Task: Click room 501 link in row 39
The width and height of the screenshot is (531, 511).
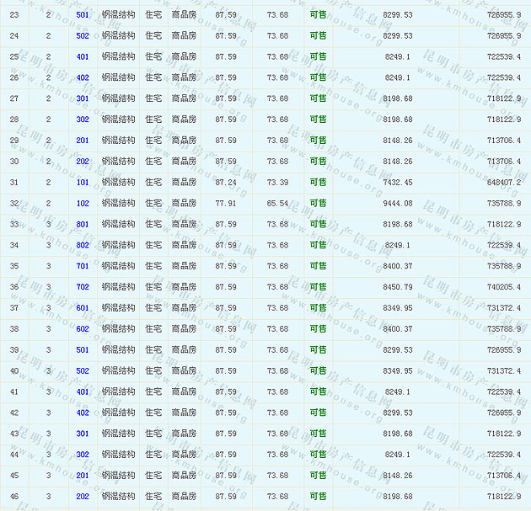Action: (82, 350)
